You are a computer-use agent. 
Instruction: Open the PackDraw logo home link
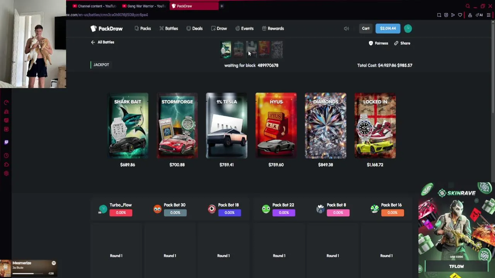click(107, 29)
